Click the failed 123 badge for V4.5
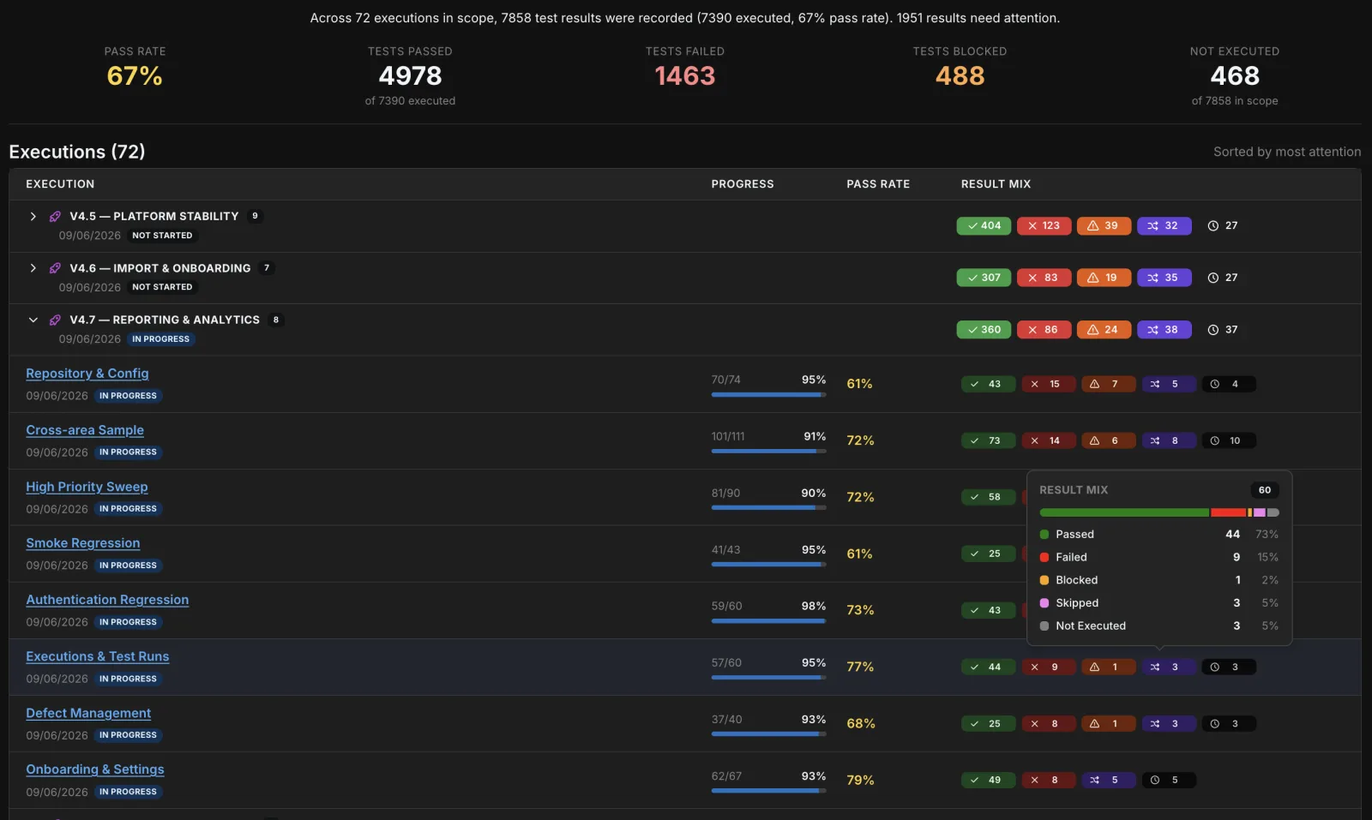Viewport: 1372px width, 820px height. (1044, 226)
